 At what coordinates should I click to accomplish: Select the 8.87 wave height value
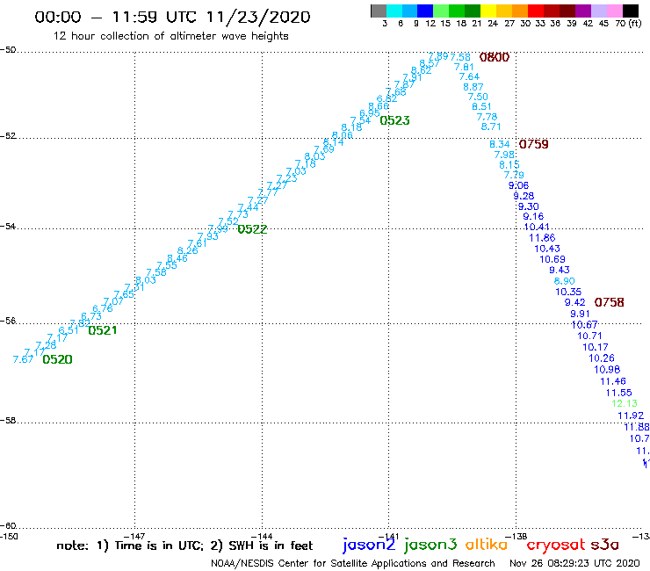(473, 87)
